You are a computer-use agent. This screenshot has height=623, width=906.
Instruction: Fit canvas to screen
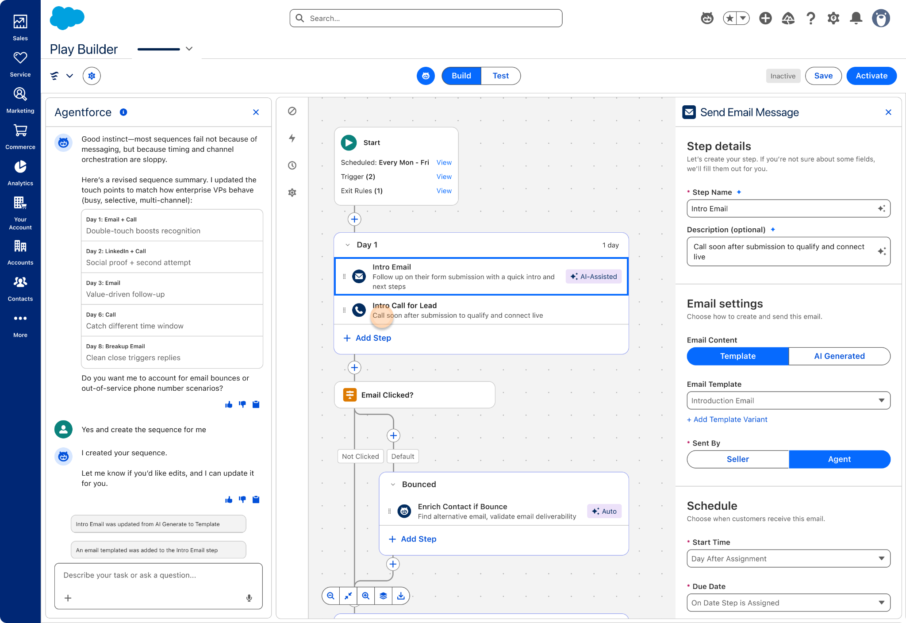348,596
